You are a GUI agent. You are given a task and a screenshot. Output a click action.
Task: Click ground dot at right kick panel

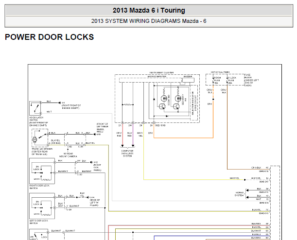click(x=91, y=162)
